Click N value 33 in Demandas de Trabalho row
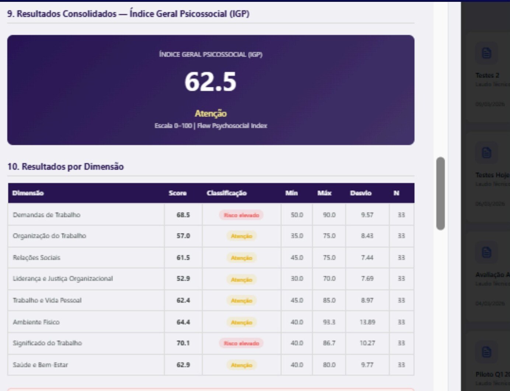Screen dimensions: 510x391 click(x=401, y=215)
